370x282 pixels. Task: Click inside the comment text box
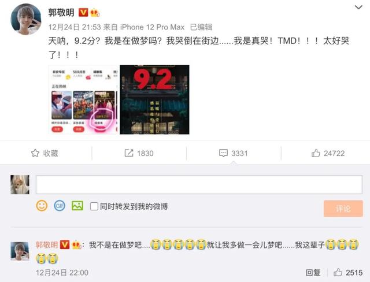click(x=199, y=184)
